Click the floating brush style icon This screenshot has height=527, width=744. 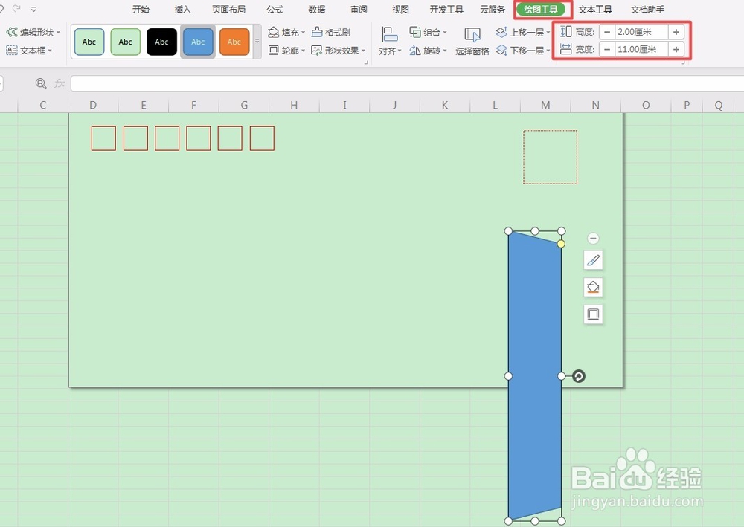coord(593,260)
